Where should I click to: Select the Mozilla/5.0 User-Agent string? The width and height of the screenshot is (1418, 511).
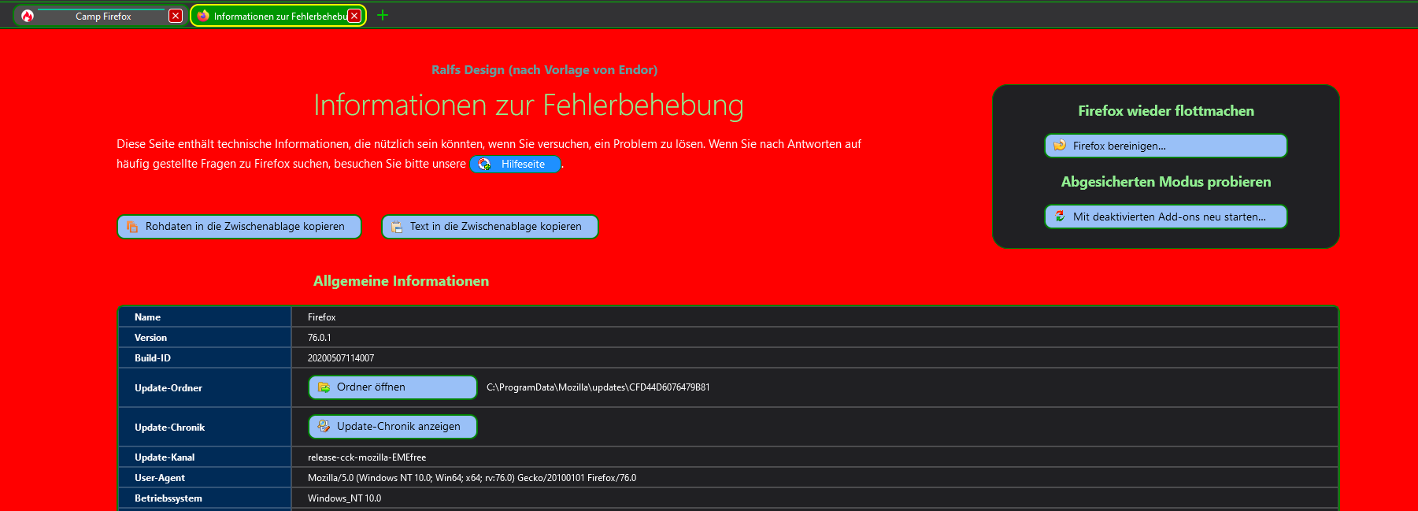(472, 478)
